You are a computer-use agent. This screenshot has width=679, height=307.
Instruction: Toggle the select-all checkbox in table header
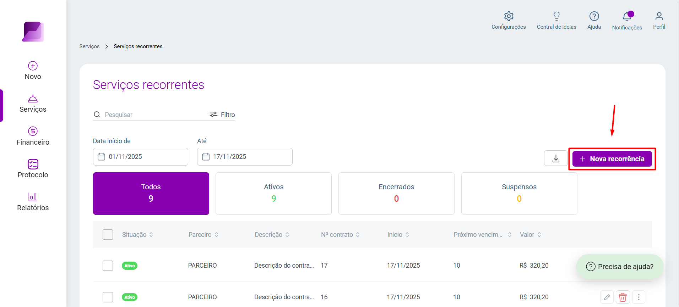coord(108,235)
